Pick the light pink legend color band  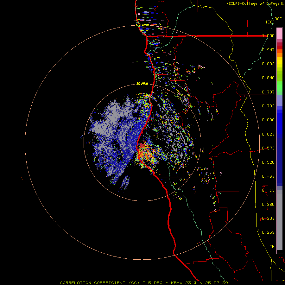280,34
